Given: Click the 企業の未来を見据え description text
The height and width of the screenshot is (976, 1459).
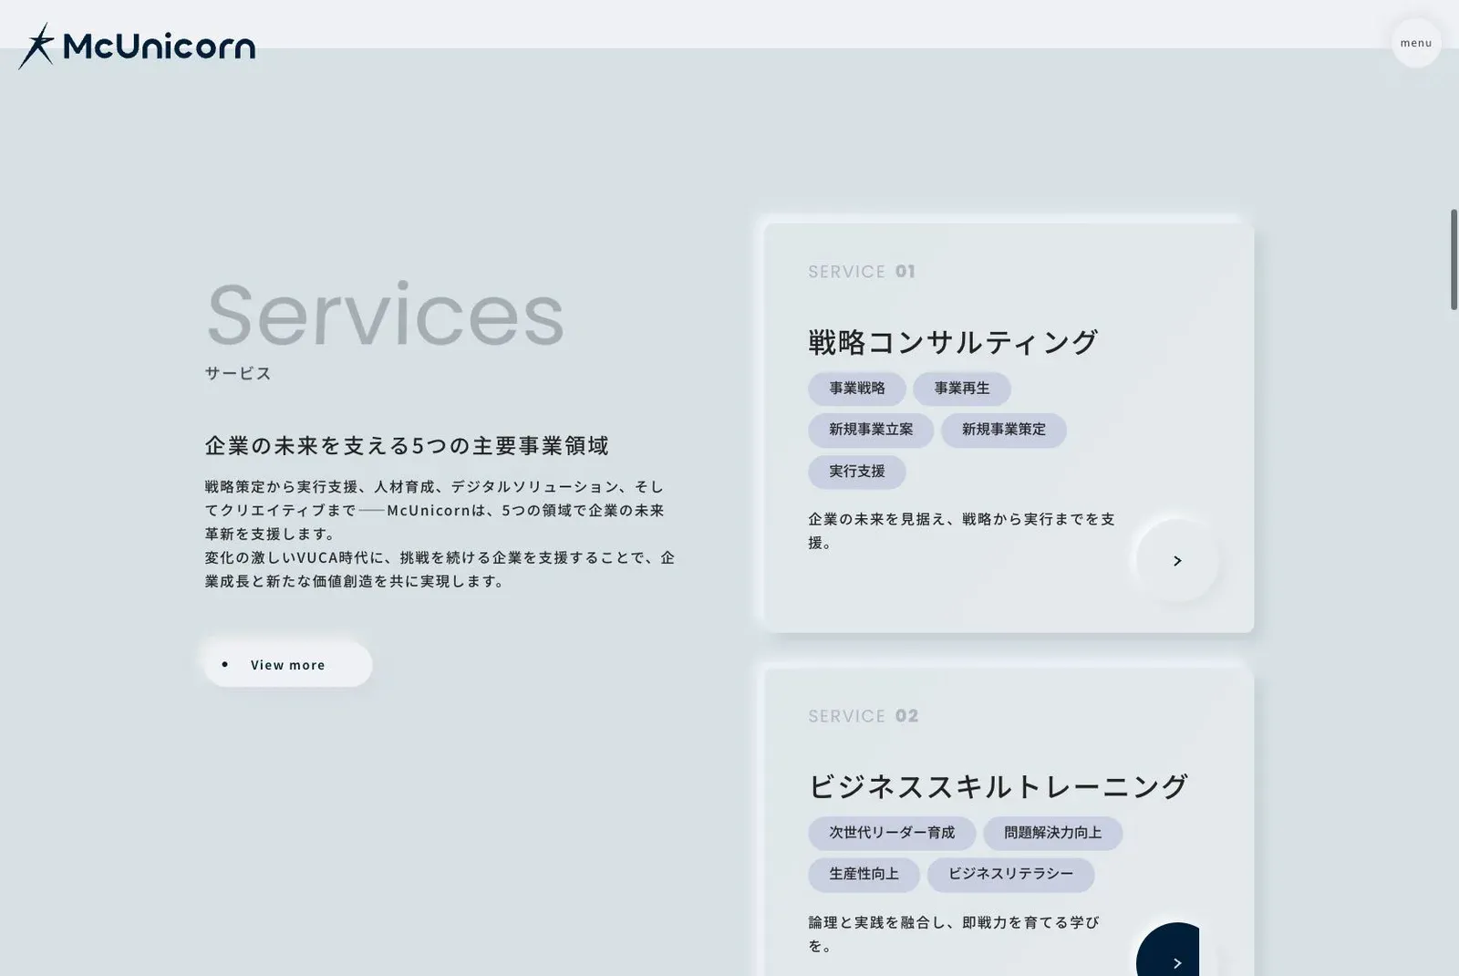Looking at the screenshot, I should 961,531.
